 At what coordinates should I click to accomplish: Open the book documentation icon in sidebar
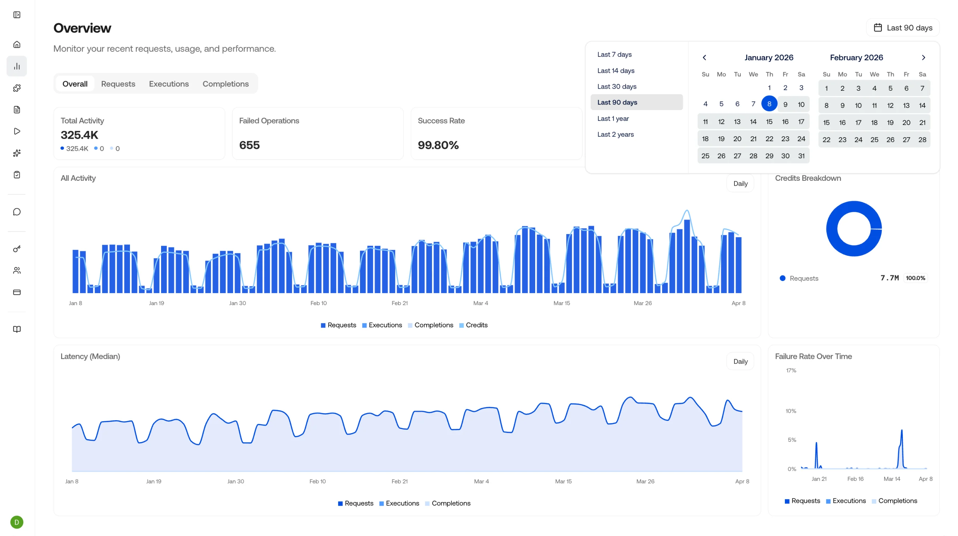17,329
